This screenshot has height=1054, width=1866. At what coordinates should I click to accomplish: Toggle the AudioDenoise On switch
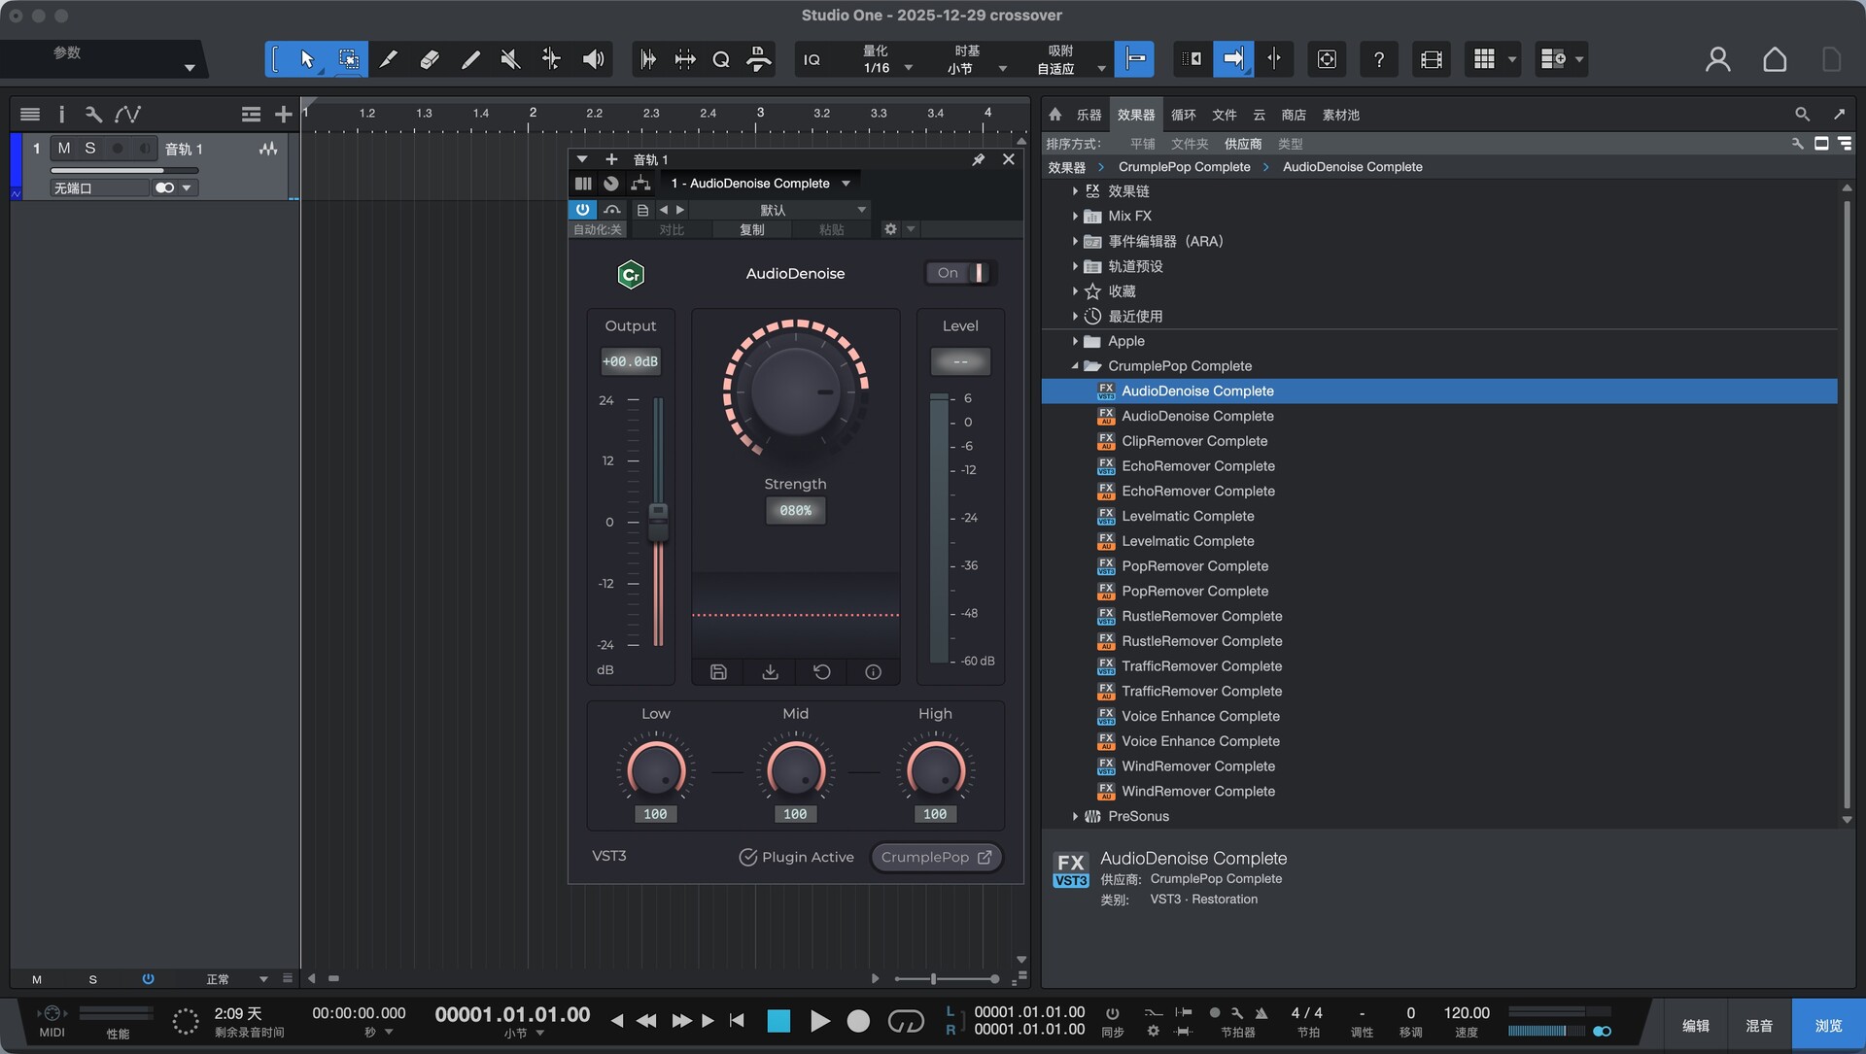(x=960, y=273)
